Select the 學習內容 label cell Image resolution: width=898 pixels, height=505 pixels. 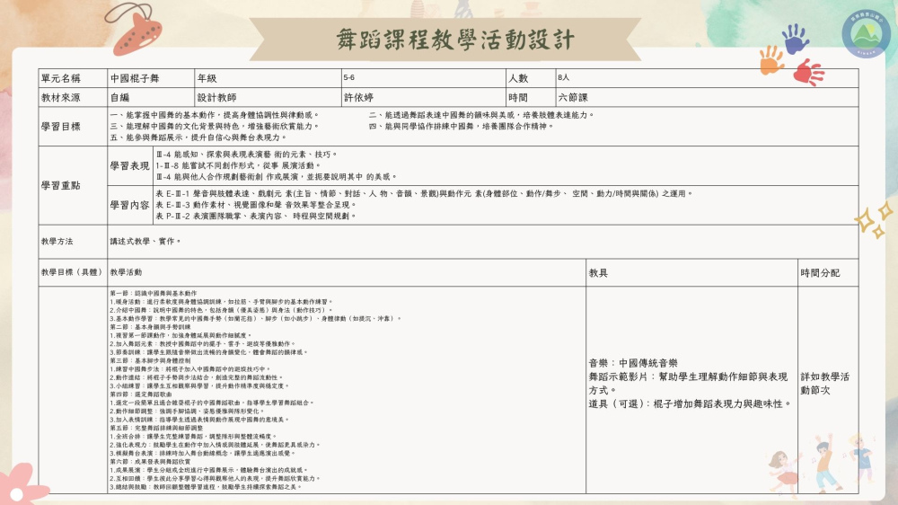point(130,205)
